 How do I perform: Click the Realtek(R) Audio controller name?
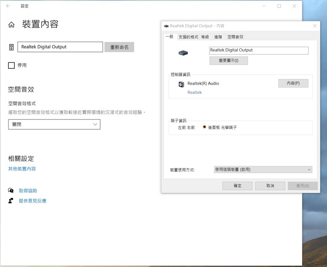pyautogui.click(x=203, y=83)
